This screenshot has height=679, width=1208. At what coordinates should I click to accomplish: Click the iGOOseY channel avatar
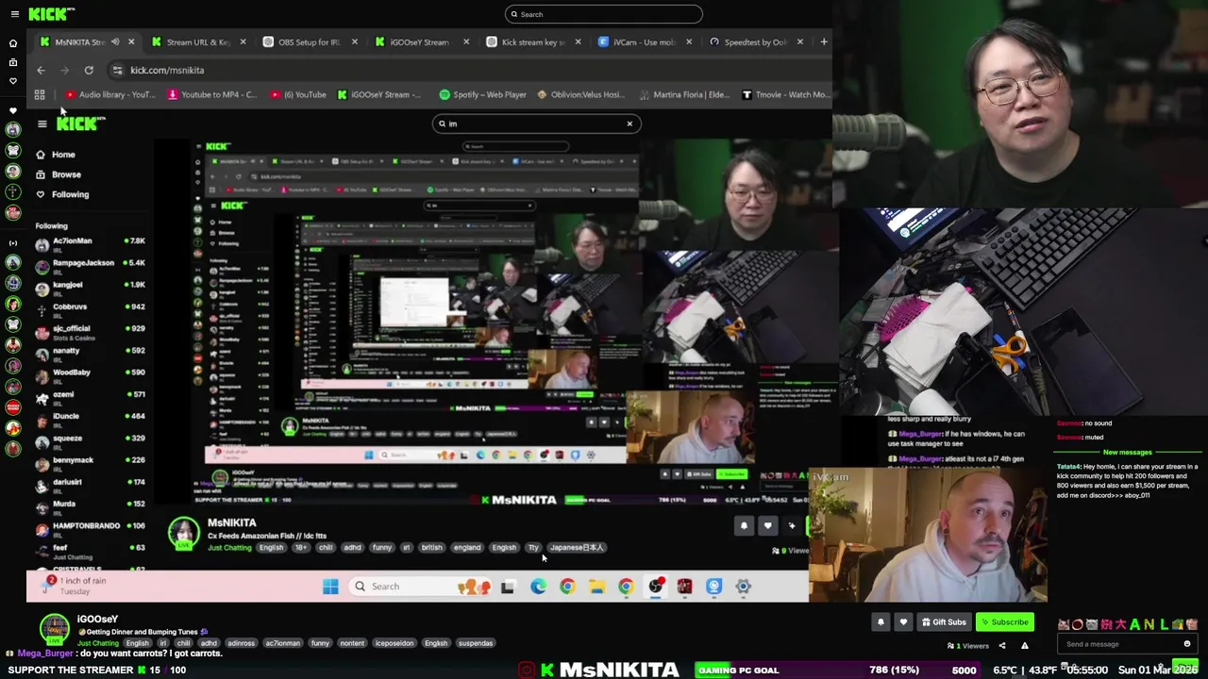55,630
